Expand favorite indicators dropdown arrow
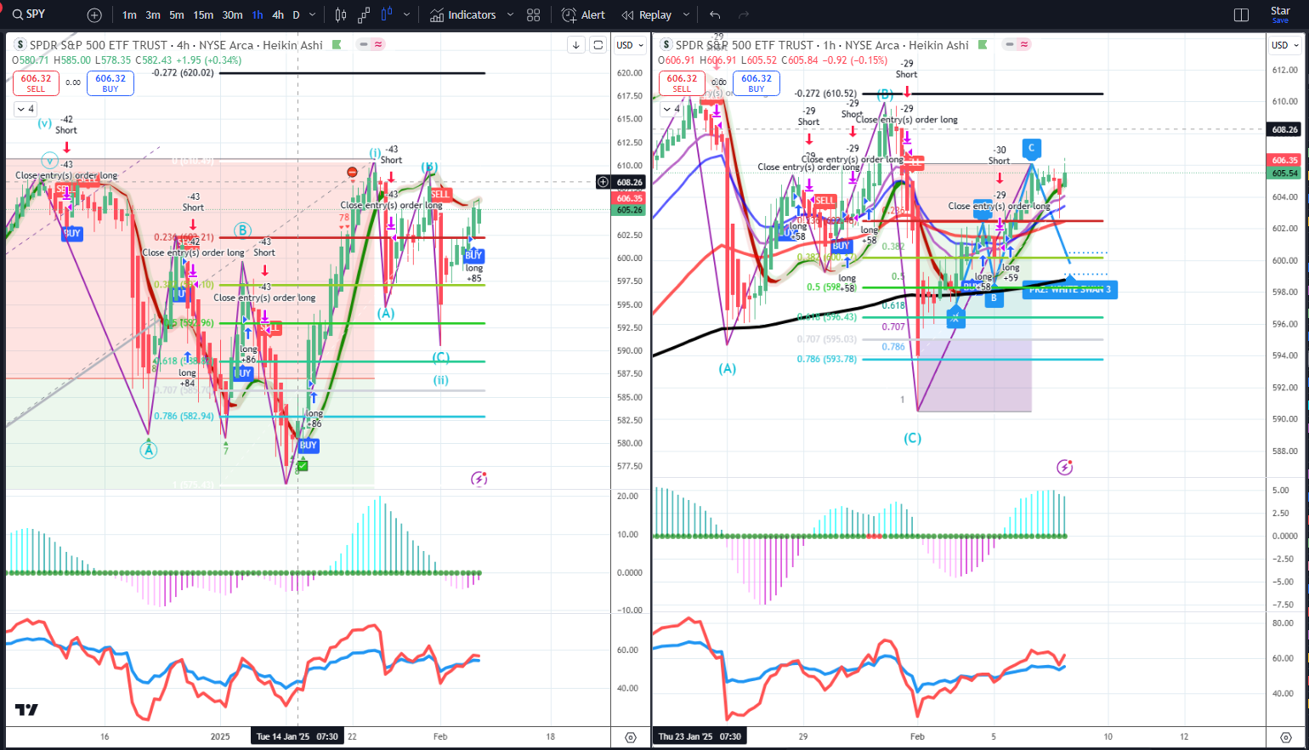The height and width of the screenshot is (750, 1309). pyautogui.click(x=510, y=15)
